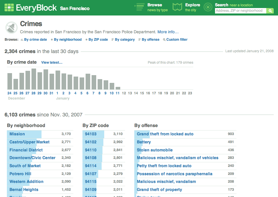Click the bar chart icon near By crime date

coord(22,40)
